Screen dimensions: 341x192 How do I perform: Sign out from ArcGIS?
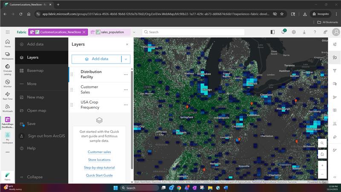[x=41, y=136]
